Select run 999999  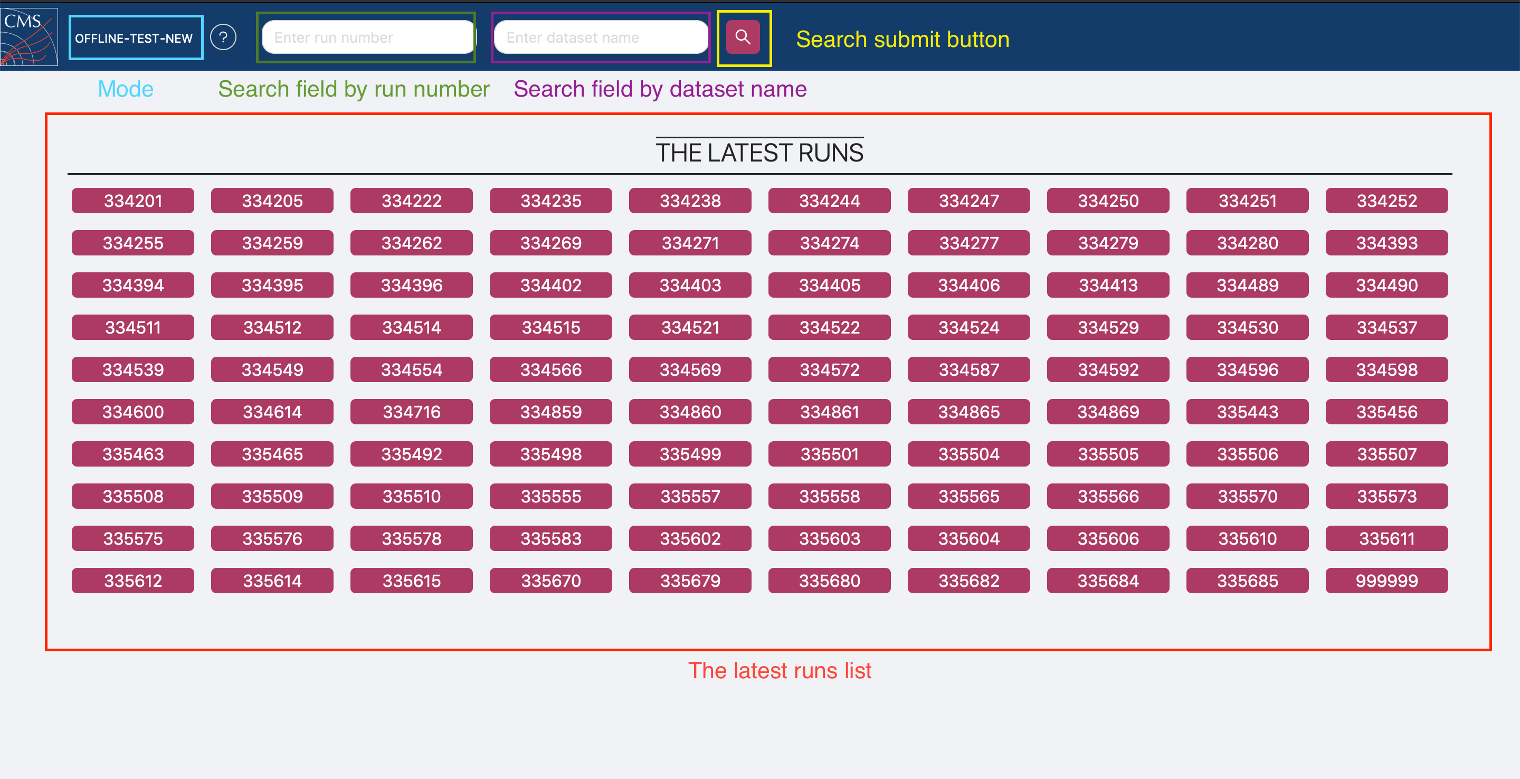[1386, 581]
